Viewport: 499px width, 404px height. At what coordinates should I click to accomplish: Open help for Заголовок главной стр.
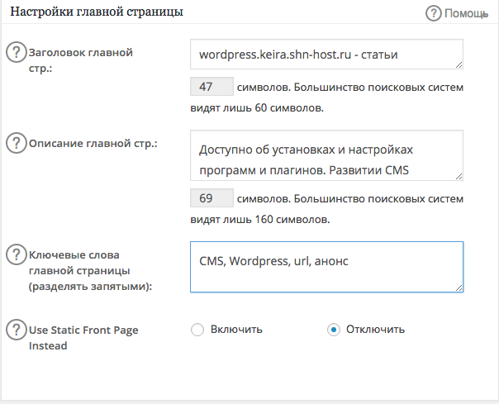click(16, 52)
